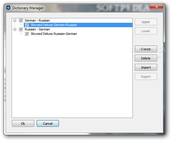Click the Create button
The width and height of the screenshot is (172, 141).
[146, 49]
